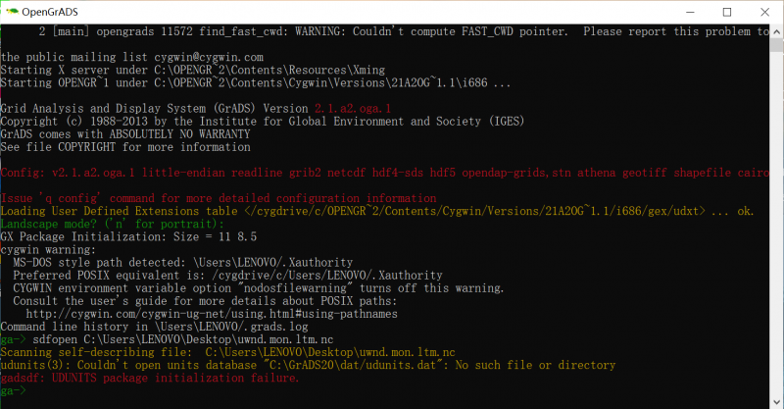This screenshot has width=784, height=409.
Task: Click the red 'Config: v2.1.a2.oga.1' line
Action: (384, 173)
